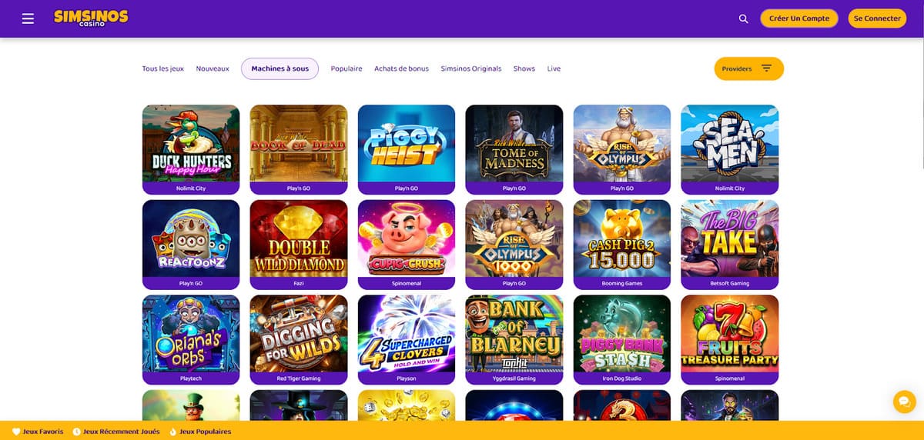Click the search magnifier icon
Image resolution: width=924 pixels, height=440 pixels.
click(x=743, y=18)
